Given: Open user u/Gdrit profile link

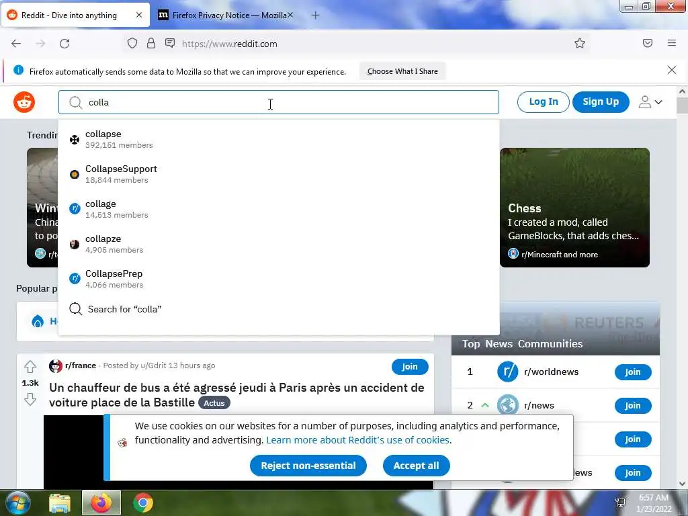Looking at the screenshot, I should (x=153, y=365).
